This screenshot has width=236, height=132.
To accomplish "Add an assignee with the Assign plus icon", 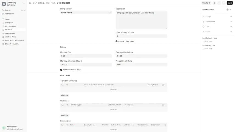I will 231,17.
